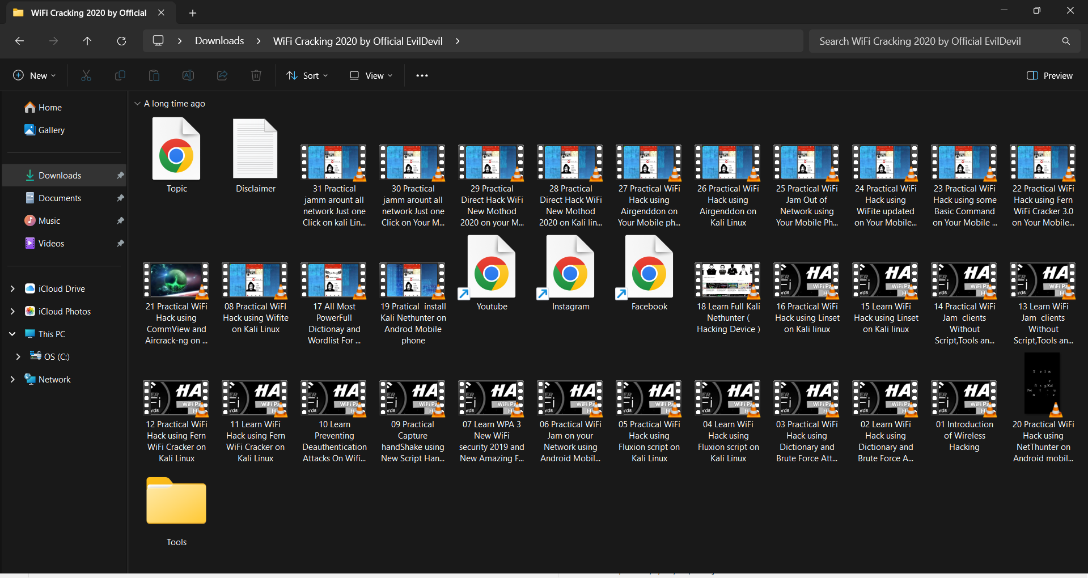Select video '21 Practical WiFi Hack using CommView'

[x=176, y=303]
